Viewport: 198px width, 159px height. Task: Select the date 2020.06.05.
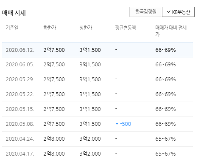(x=20, y=65)
